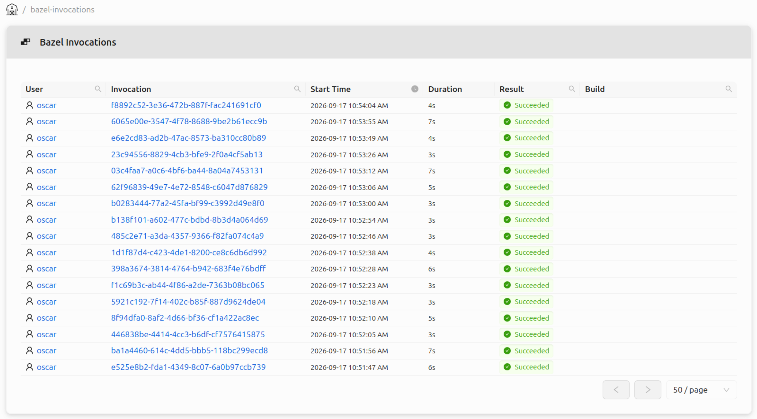This screenshot has width=757, height=419.
Task: Click the User column header label
Action: 34,89
